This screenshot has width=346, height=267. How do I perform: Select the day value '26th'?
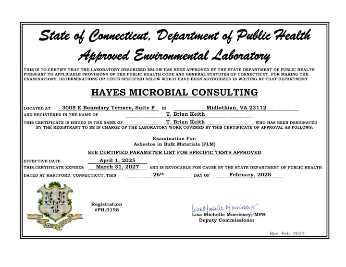coord(158,175)
